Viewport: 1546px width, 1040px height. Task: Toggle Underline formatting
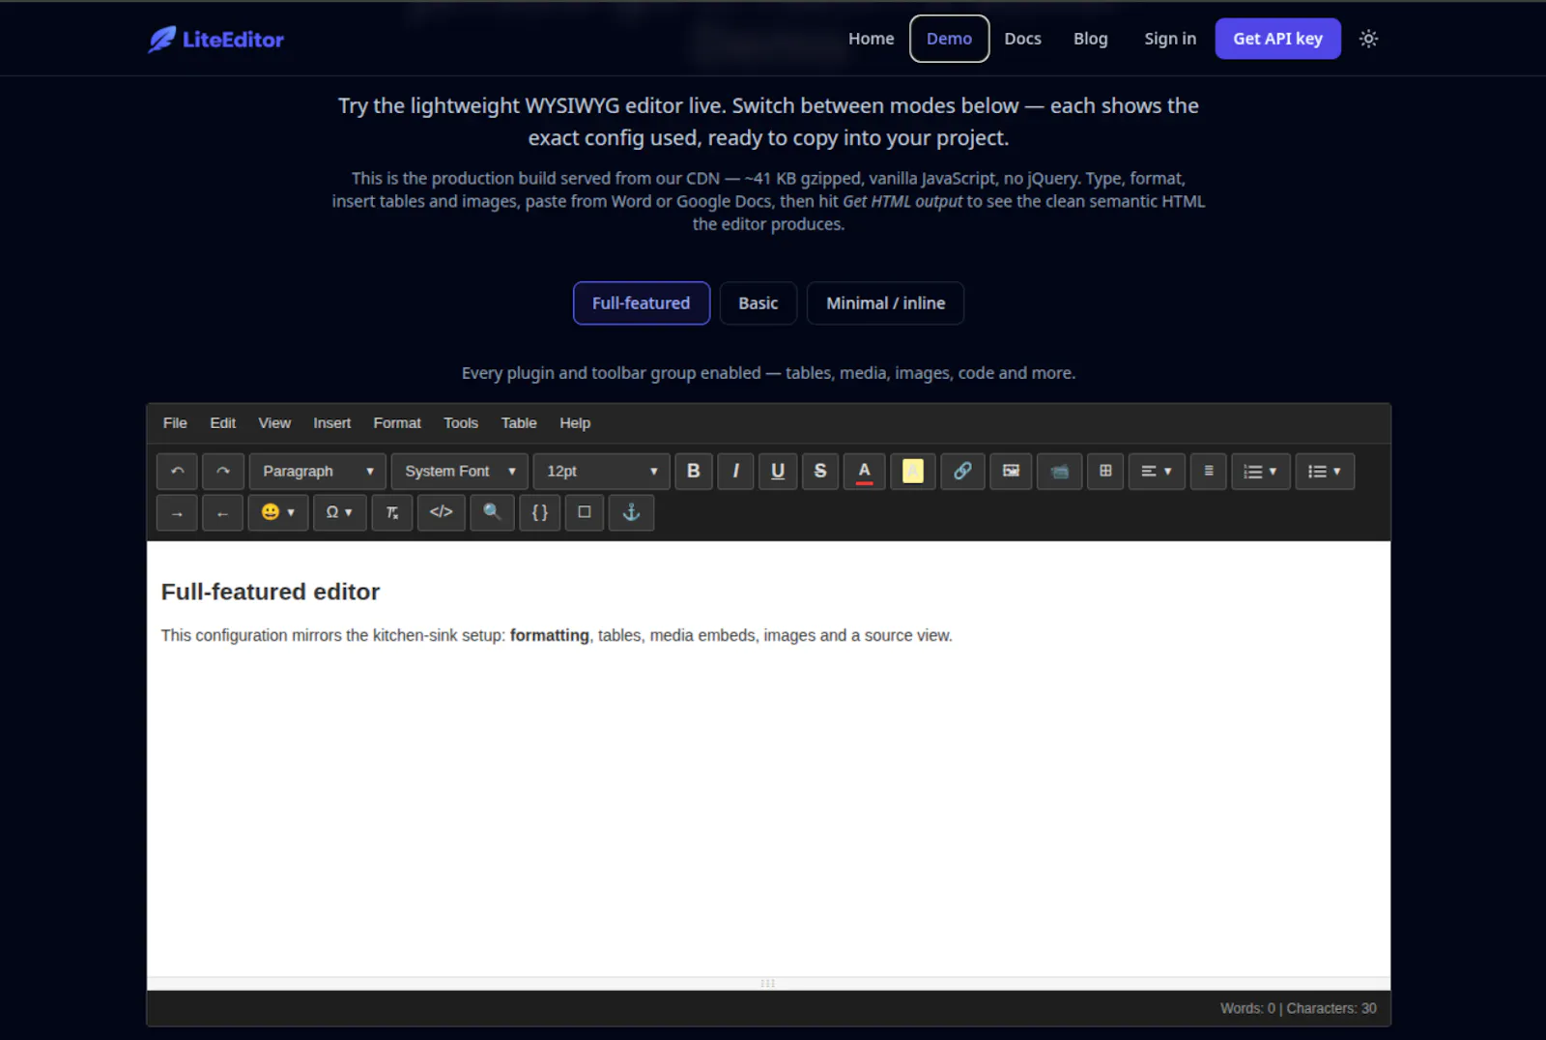(x=778, y=472)
